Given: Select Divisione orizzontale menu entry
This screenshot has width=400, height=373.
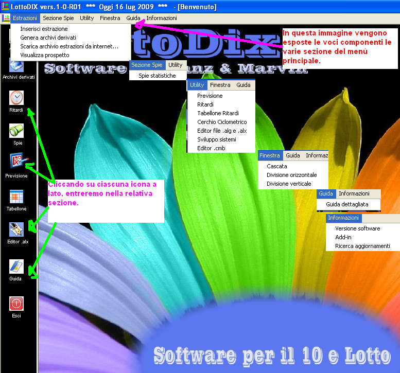Looking at the screenshot, I should coord(293,175).
